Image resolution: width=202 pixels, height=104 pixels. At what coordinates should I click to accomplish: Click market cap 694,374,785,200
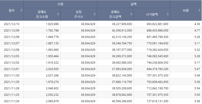157,69
